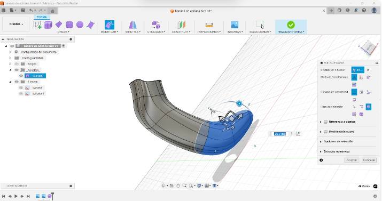Clear the T-Spline entity selection
Screen dimensions: 382x201
click(x=368, y=70)
